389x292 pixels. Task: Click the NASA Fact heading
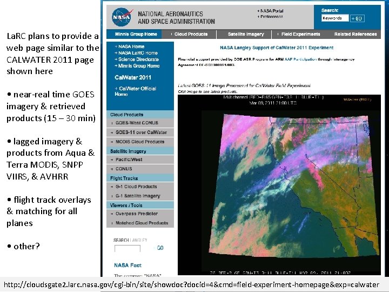tap(128, 265)
